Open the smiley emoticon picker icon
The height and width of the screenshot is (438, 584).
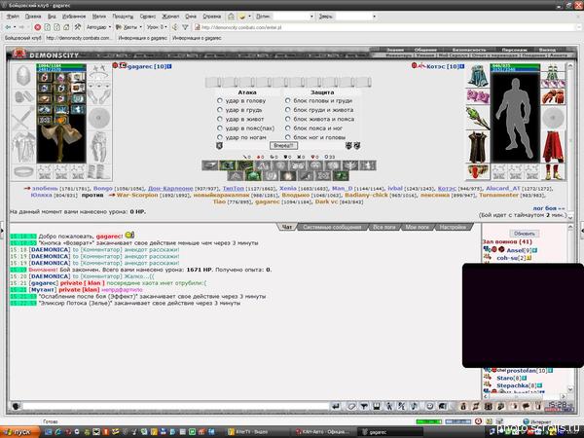coord(429,406)
